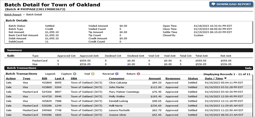Click the Download Report button
This screenshot has height=117, width=255.
point(231,4)
